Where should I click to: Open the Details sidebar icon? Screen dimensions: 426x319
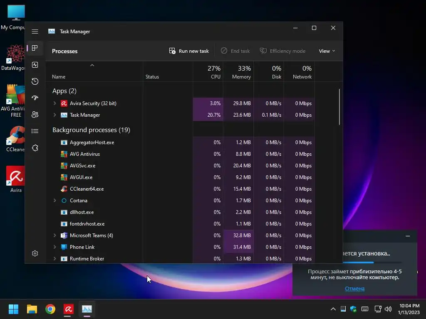pos(35,131)
